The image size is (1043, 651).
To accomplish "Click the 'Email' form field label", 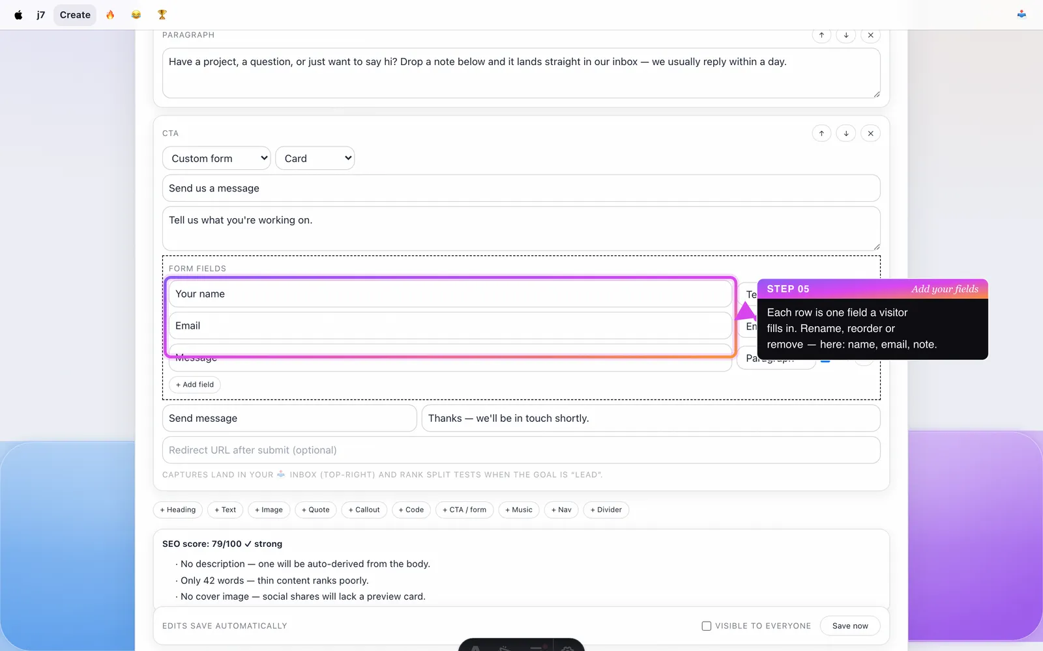I will click(450, 325).
